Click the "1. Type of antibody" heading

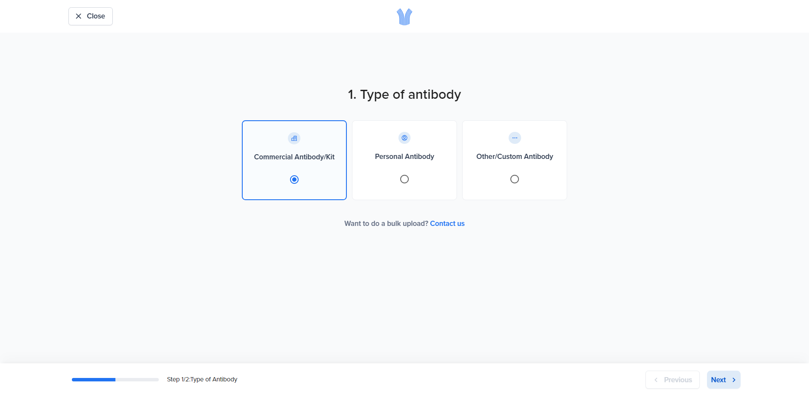(x=404, y=94)
